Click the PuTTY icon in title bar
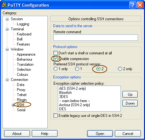 [x=4, y=5]
